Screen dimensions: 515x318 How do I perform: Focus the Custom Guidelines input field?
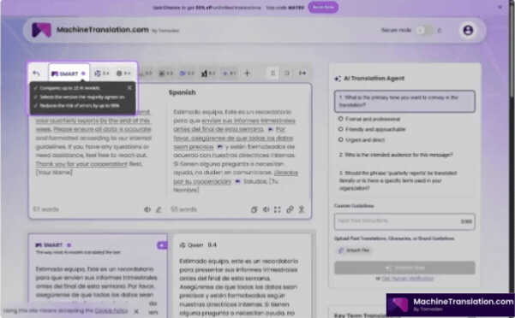click(x=404, y=221)
